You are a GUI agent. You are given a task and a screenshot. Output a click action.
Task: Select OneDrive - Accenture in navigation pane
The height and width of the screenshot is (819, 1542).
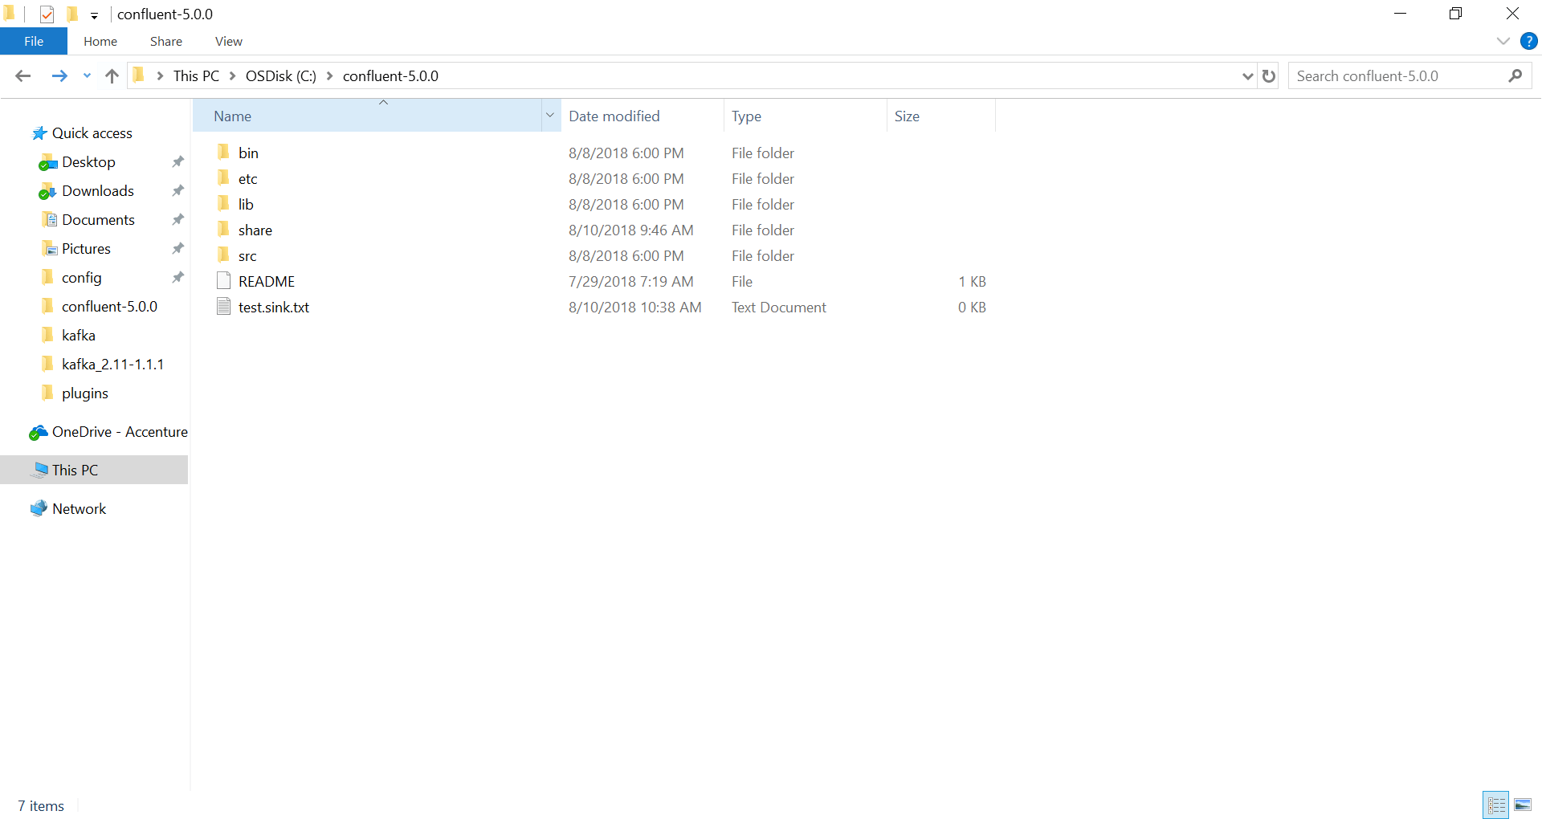tap(120, 432)
